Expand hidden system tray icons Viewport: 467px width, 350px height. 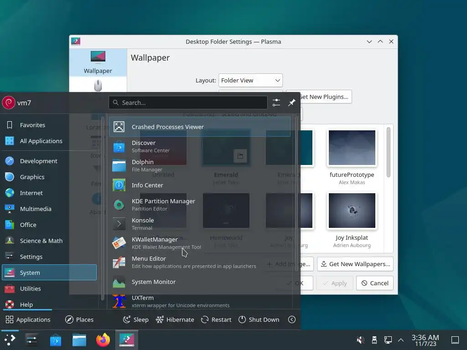pos(401,340)
